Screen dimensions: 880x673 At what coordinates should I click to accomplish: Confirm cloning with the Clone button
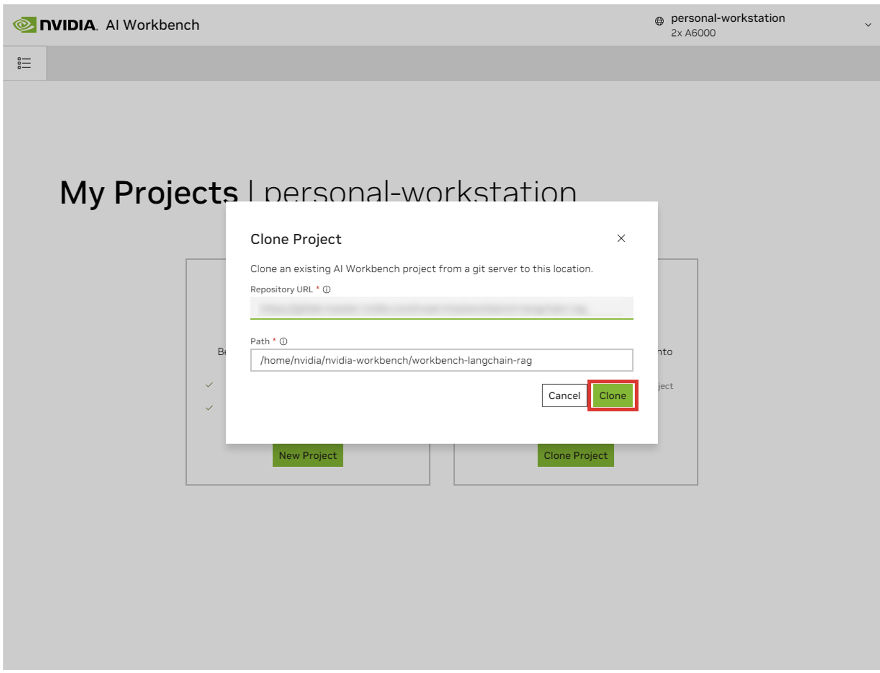coord(613,395)
